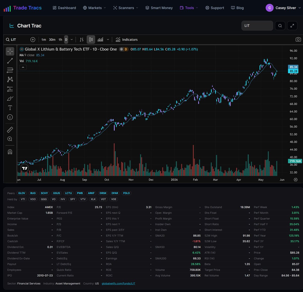The image size is (303, 292).
Task: Click the 85.34 MA price label
Action: coord(293,67)
